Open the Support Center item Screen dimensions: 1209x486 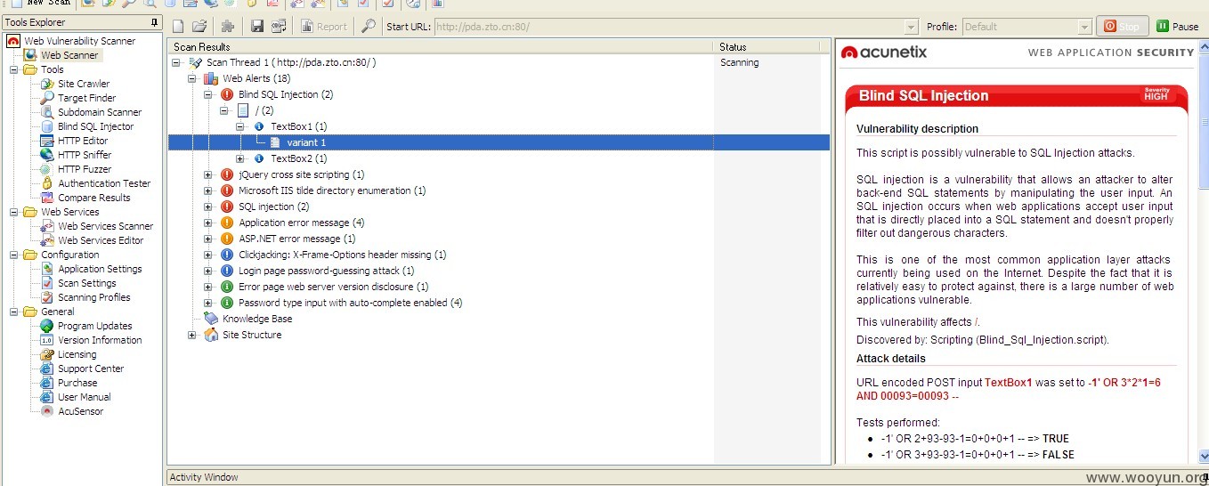(91, 369)
